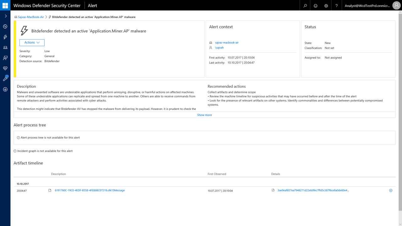This screenshot has width=402, height=226.
Task: Open the olk15Message file link in timeline
Action: pyautogui.click(x=90, y=190)
